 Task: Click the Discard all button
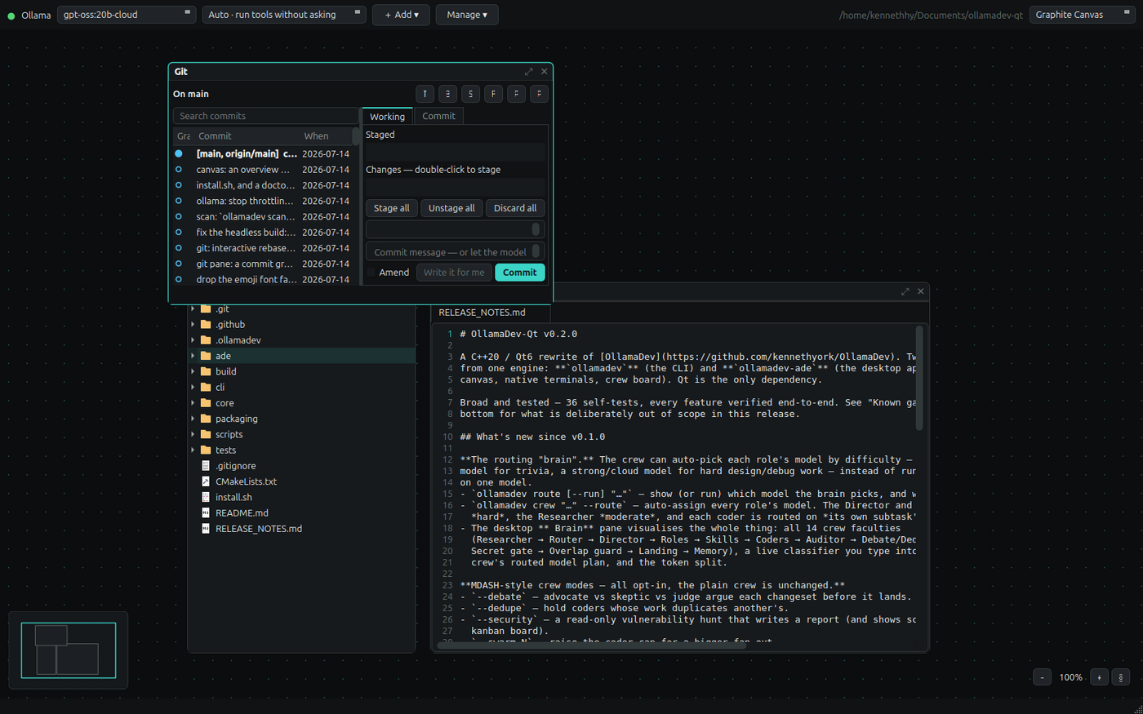tap(515, 208)
